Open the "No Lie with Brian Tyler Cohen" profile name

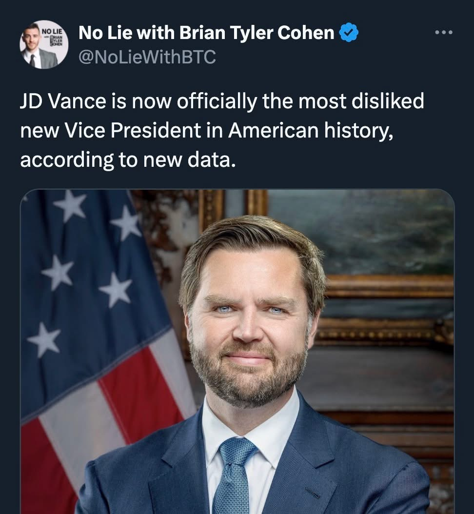pyautogui.click(x=206, y=33)
